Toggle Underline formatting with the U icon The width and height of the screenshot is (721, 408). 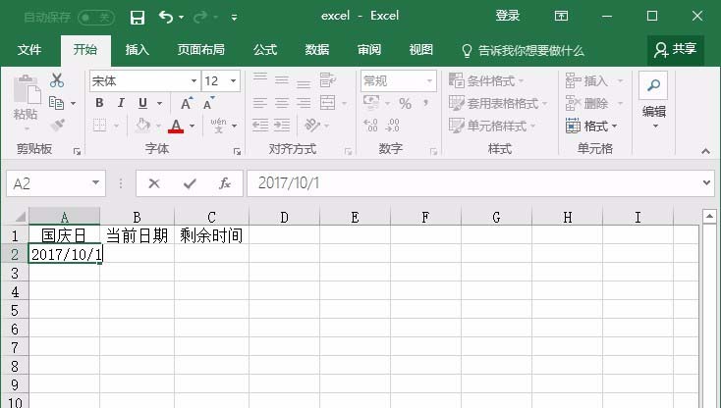click(143, 103)
